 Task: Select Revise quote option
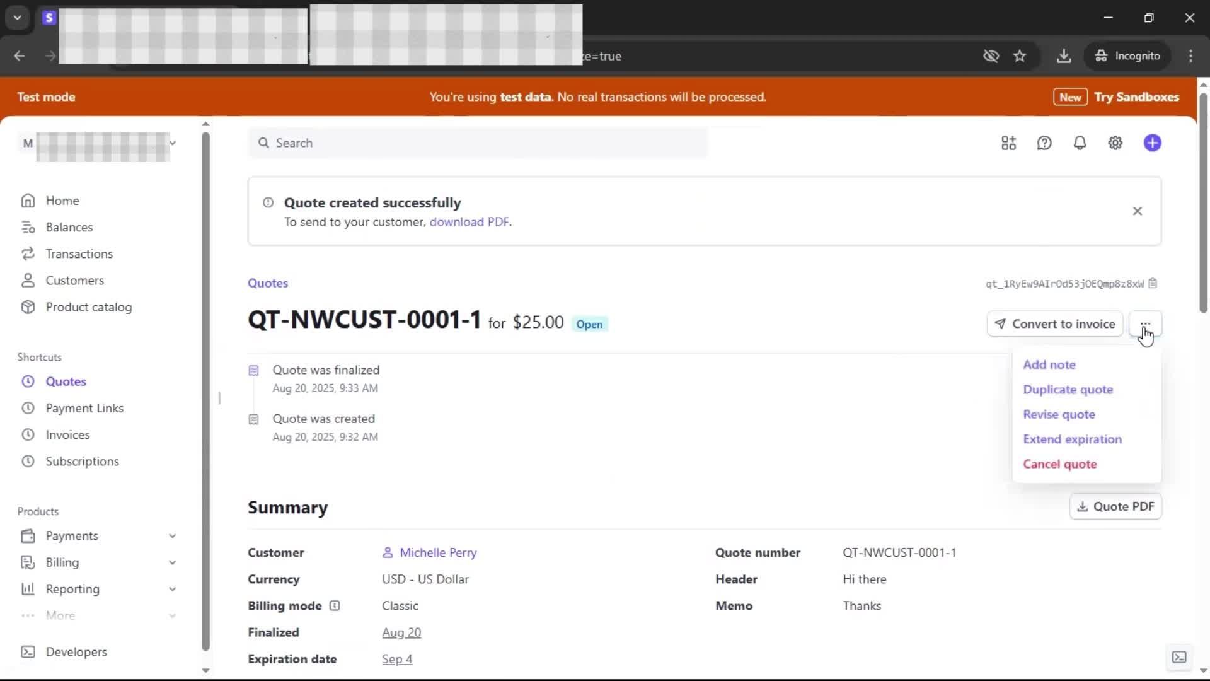[x=1059, y=414]
